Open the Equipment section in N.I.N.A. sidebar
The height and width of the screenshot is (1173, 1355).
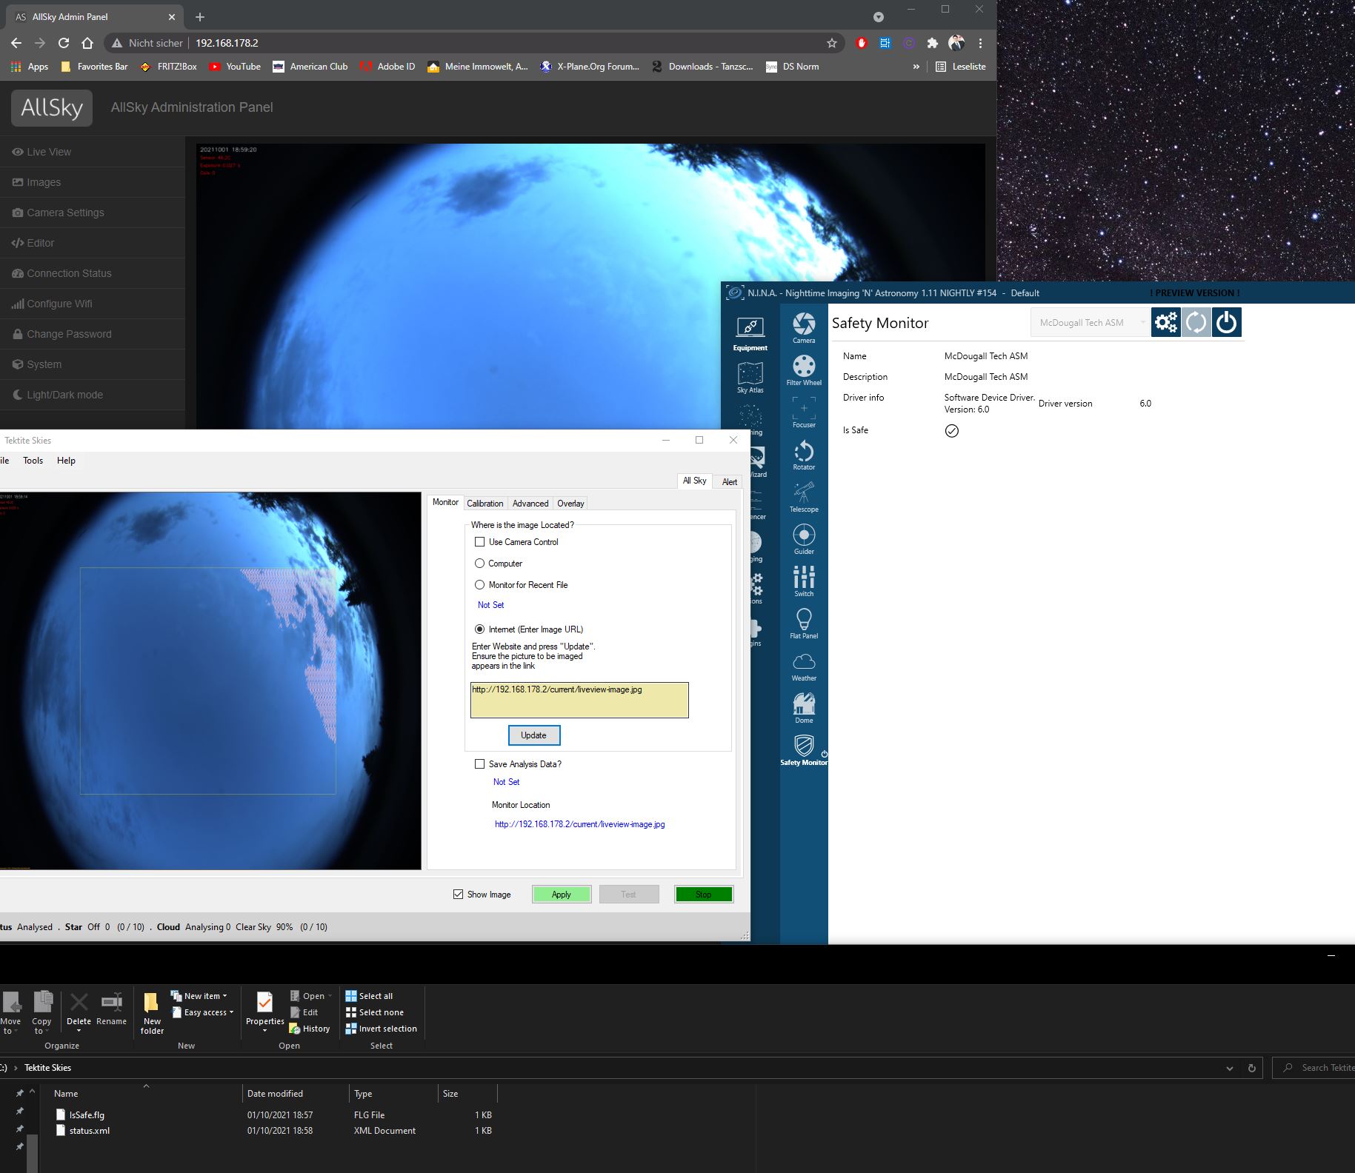point(750,332)
